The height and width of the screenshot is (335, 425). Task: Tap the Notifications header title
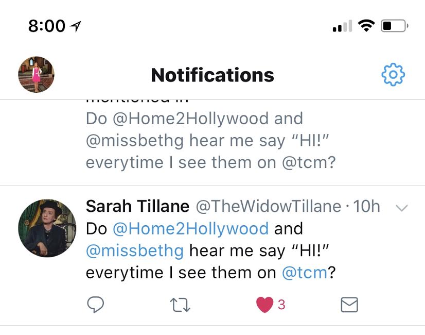click(x=213, y=75)
